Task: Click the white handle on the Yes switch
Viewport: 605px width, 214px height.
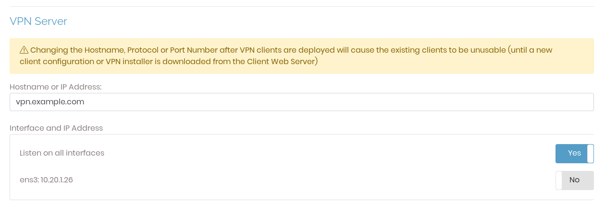Action: (x=590, y=154)
